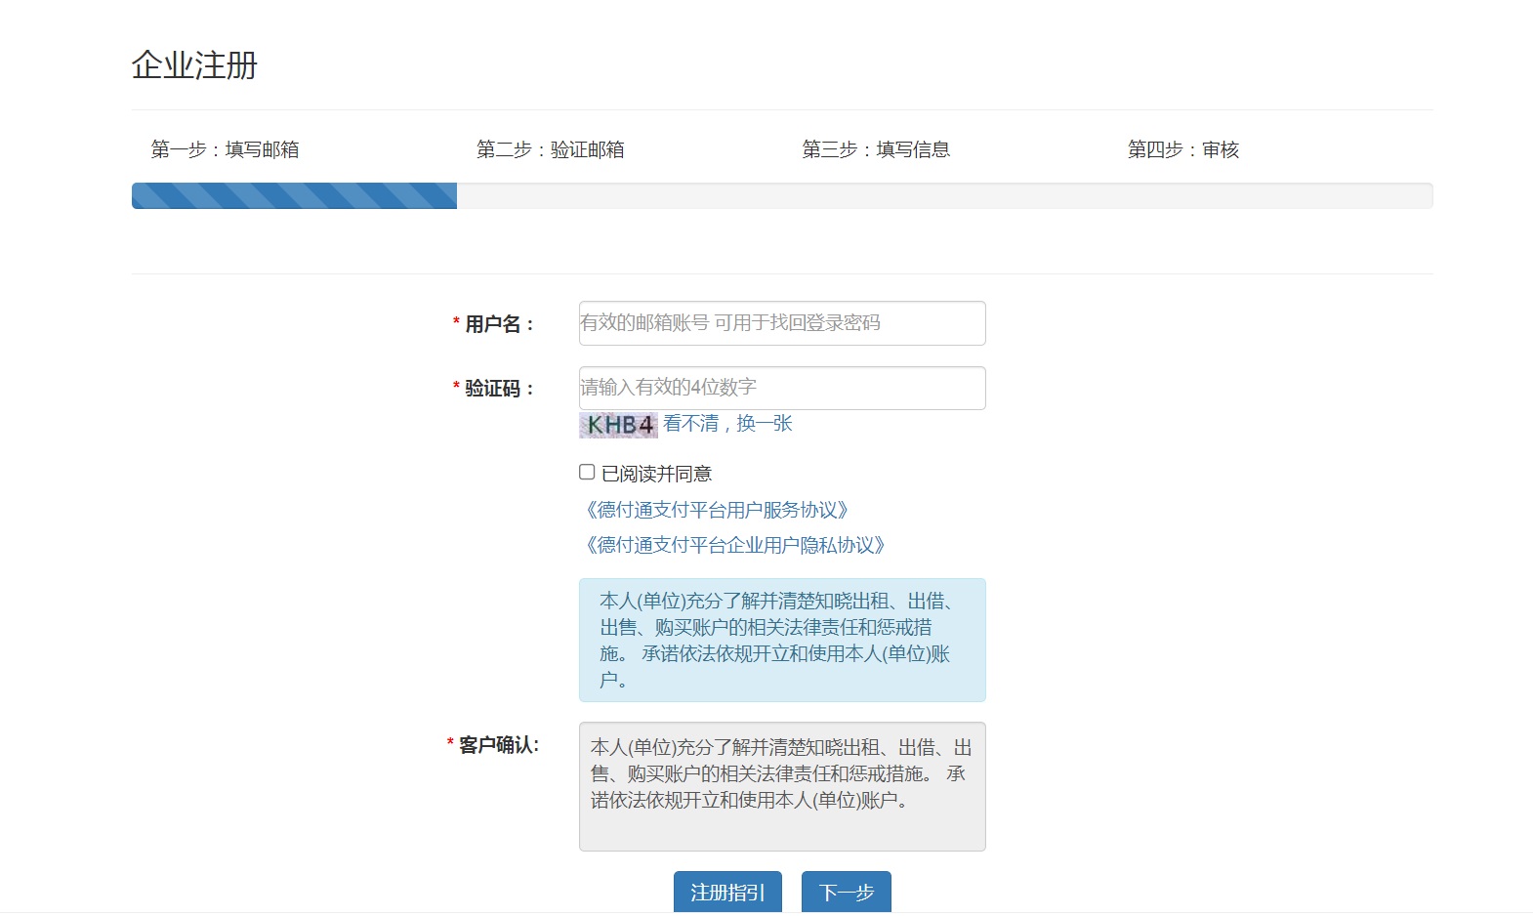Image resolution: width=1533 pixels, height=916 pixels.
Task: Click the blue striped progress bar
Action: [294, 195]
